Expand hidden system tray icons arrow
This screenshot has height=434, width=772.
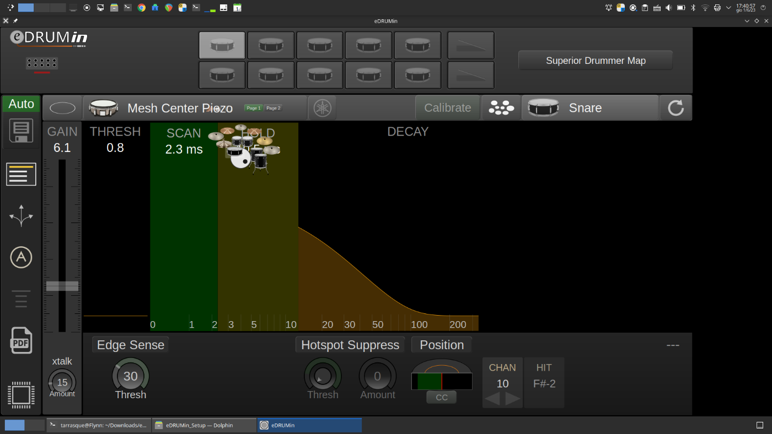[728, 8]
